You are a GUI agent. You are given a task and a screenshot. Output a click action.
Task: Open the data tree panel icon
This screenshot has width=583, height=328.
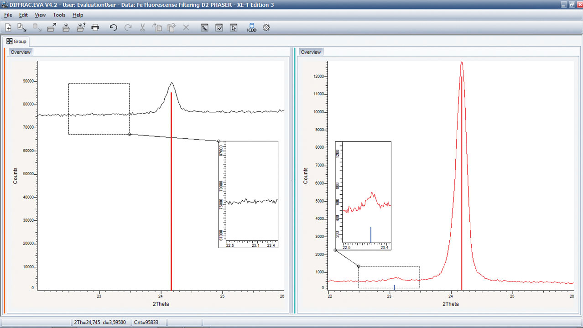pyautogui.click(x=204, y=28)
